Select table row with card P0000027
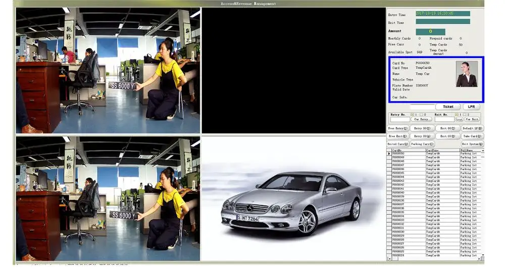 click(434, 244)
